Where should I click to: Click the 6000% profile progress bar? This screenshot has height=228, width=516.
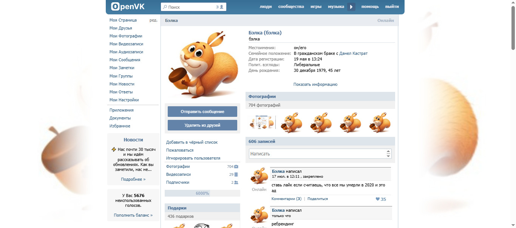pyautogui.click(x=202, y=193)
